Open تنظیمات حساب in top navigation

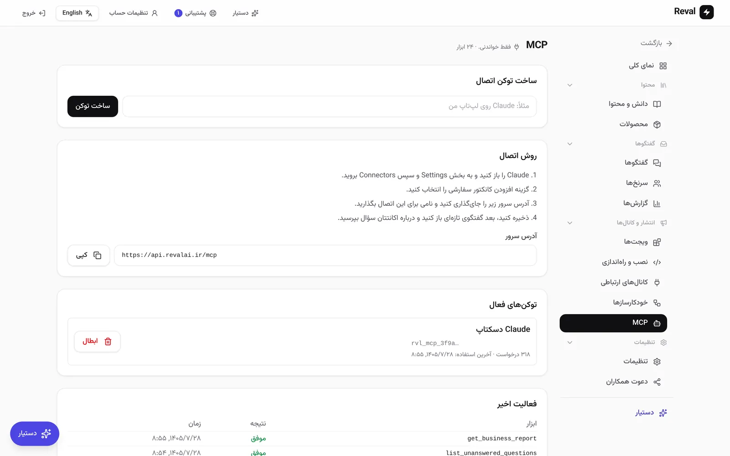[x=133, y=13]
